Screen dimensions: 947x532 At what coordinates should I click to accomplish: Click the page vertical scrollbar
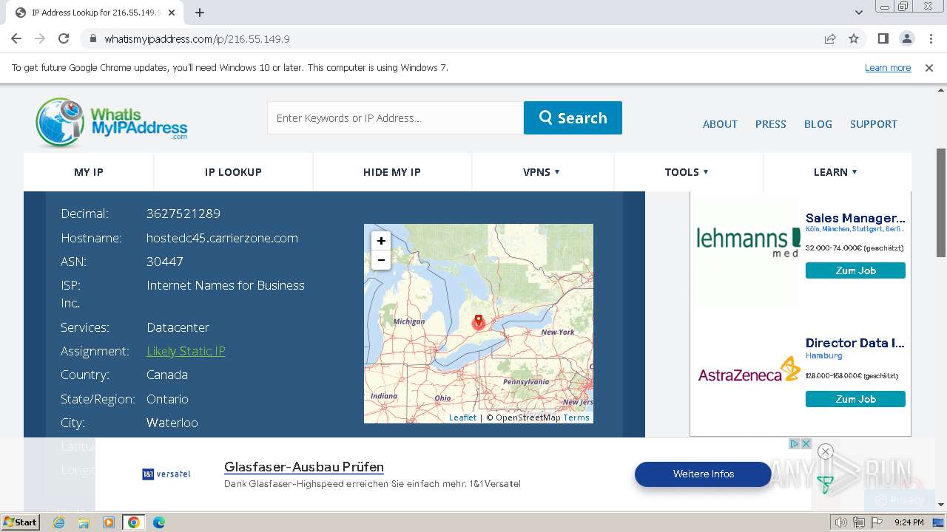coord(941,202)
